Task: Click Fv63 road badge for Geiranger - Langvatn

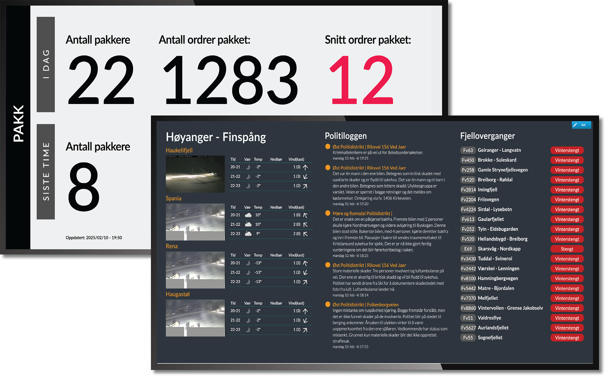Action: click(x=468, y=150)
